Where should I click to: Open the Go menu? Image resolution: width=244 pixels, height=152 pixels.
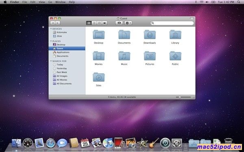tap(50, 2)
